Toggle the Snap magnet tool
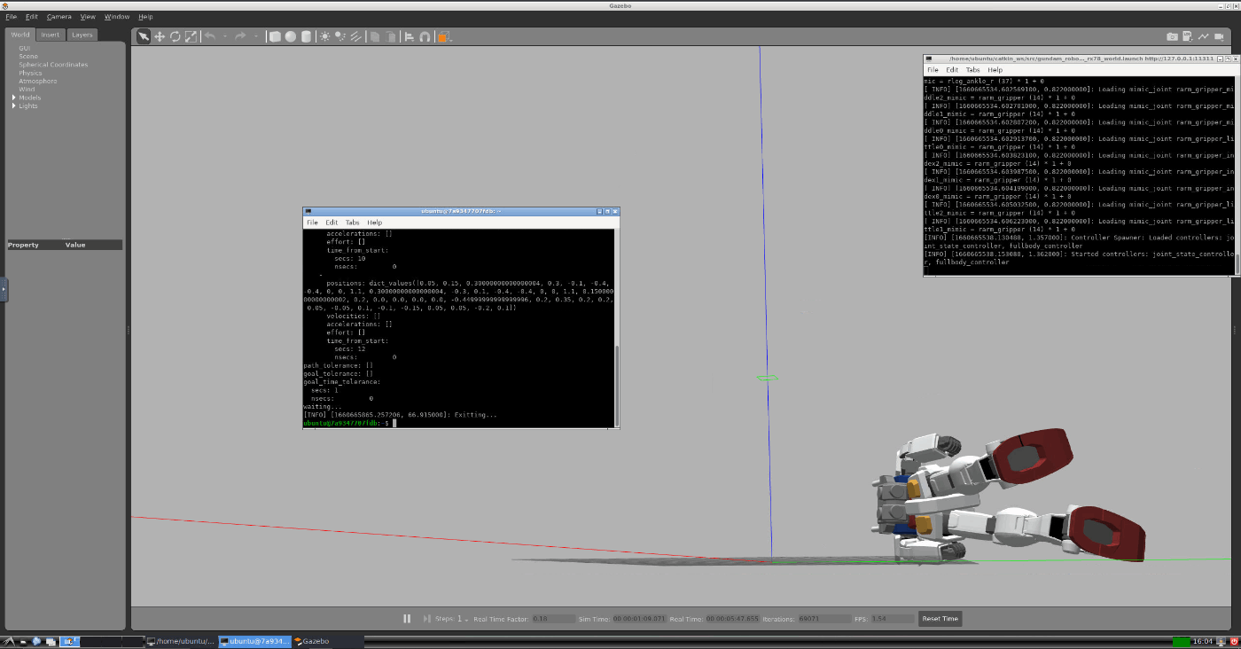The height and width of the screenshot is (649, 1241). (x=425, y=36)
